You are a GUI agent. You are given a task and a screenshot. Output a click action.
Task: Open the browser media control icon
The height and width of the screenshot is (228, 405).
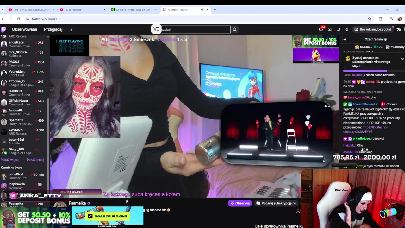(392, 19)
